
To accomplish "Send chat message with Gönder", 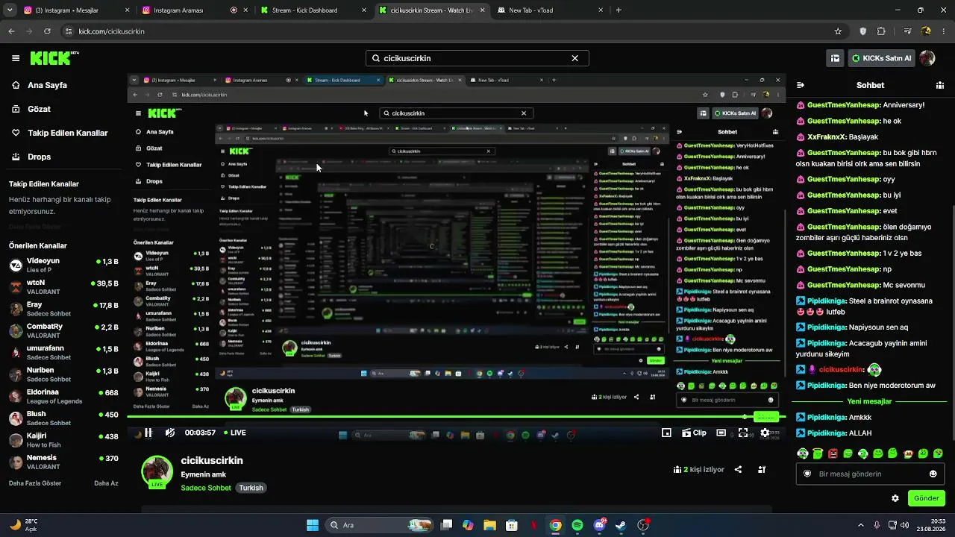I will click(927, 498).
